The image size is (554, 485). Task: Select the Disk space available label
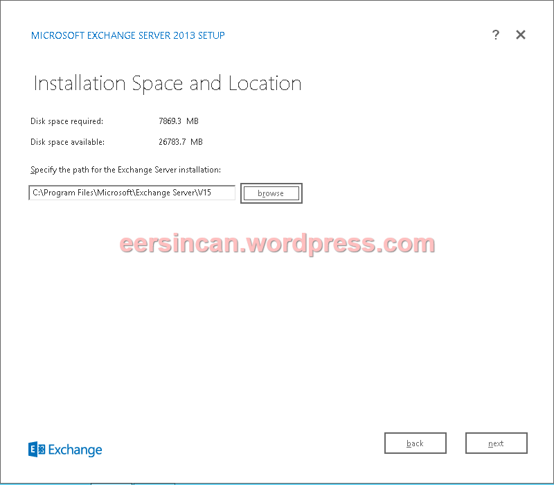[x=67, y=142]
